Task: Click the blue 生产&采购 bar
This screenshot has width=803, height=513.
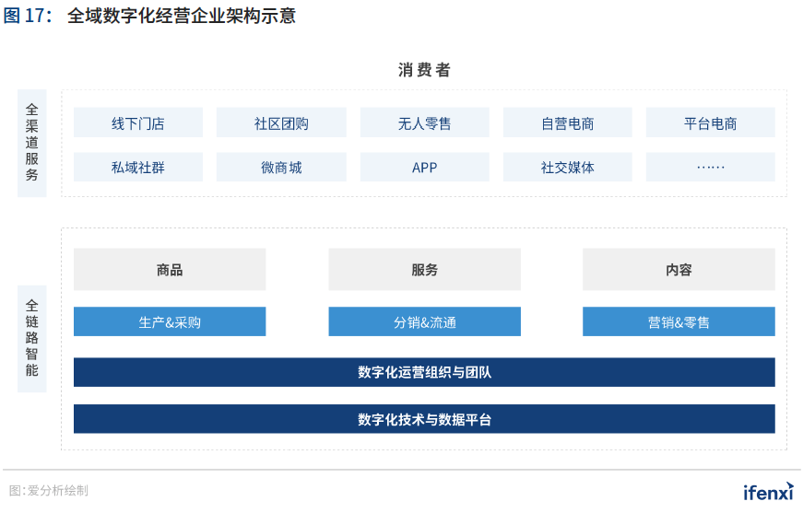Action: coord(170,322)
